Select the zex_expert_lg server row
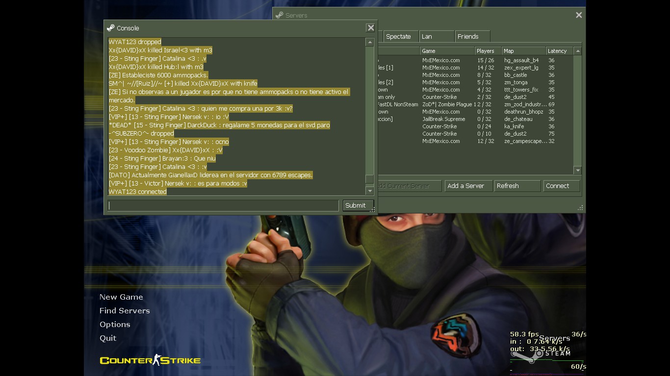This screenshot has width=670, height=376. (475, 68)
